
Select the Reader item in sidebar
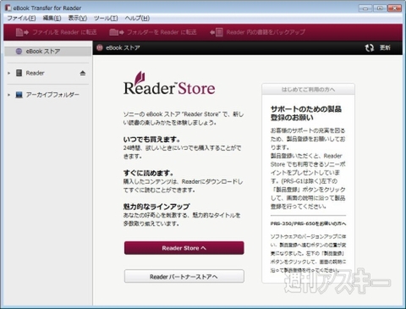pos(36,73)
